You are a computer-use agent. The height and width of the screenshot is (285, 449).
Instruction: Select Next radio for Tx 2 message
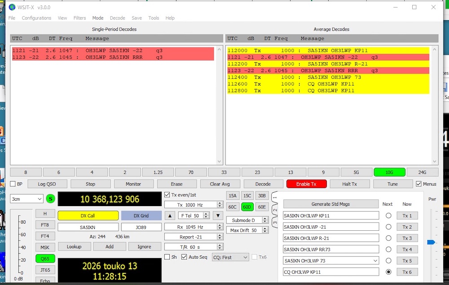point(388,227)
